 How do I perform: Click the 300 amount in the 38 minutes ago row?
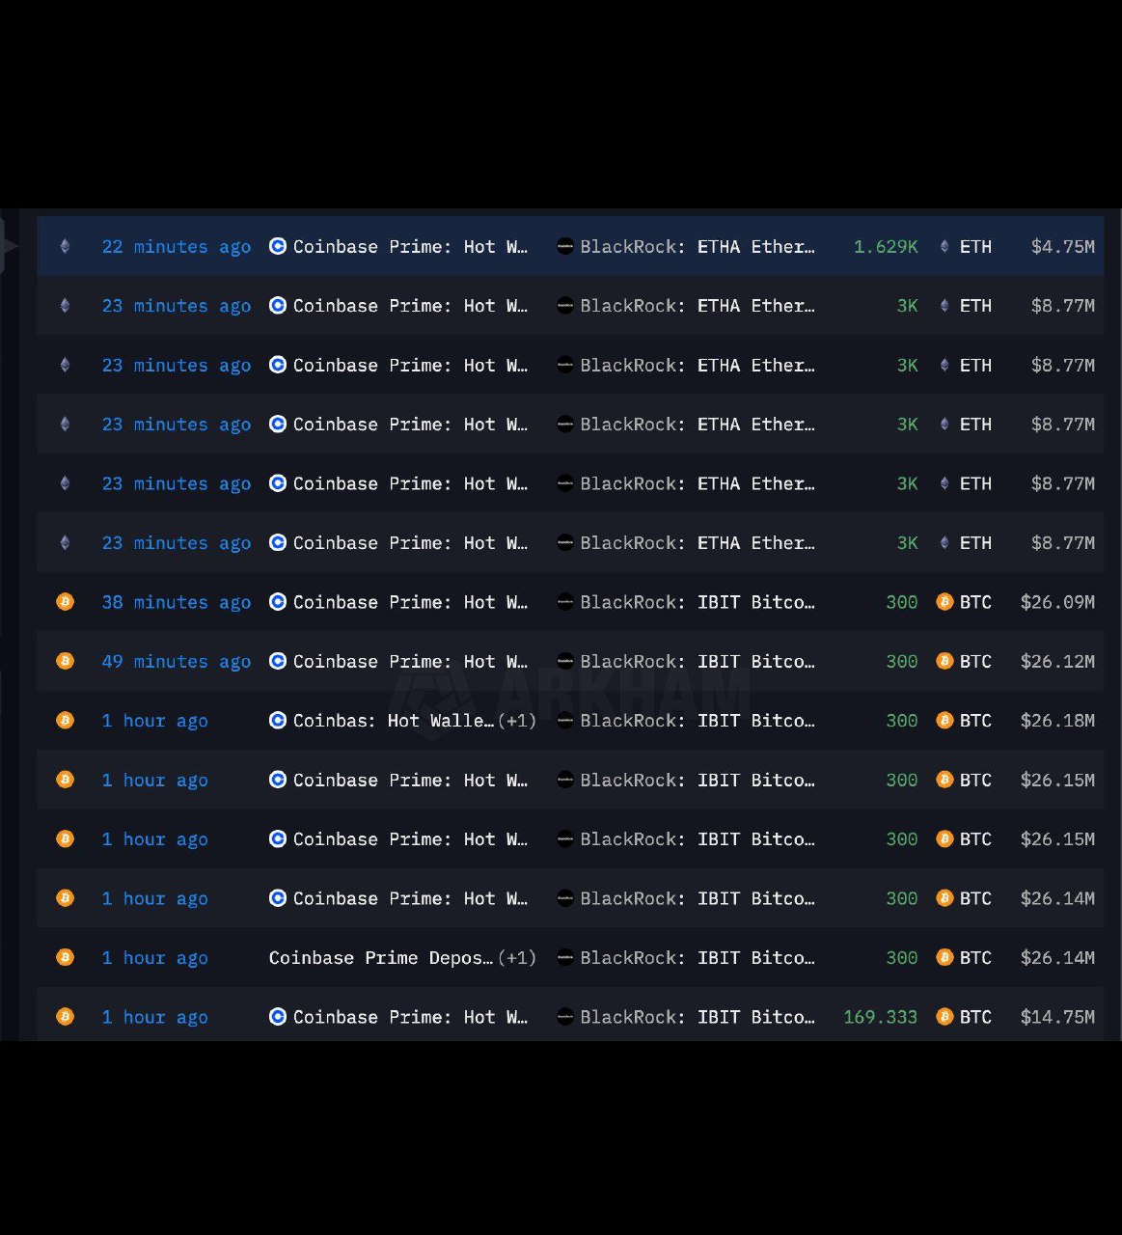[901, 602]
